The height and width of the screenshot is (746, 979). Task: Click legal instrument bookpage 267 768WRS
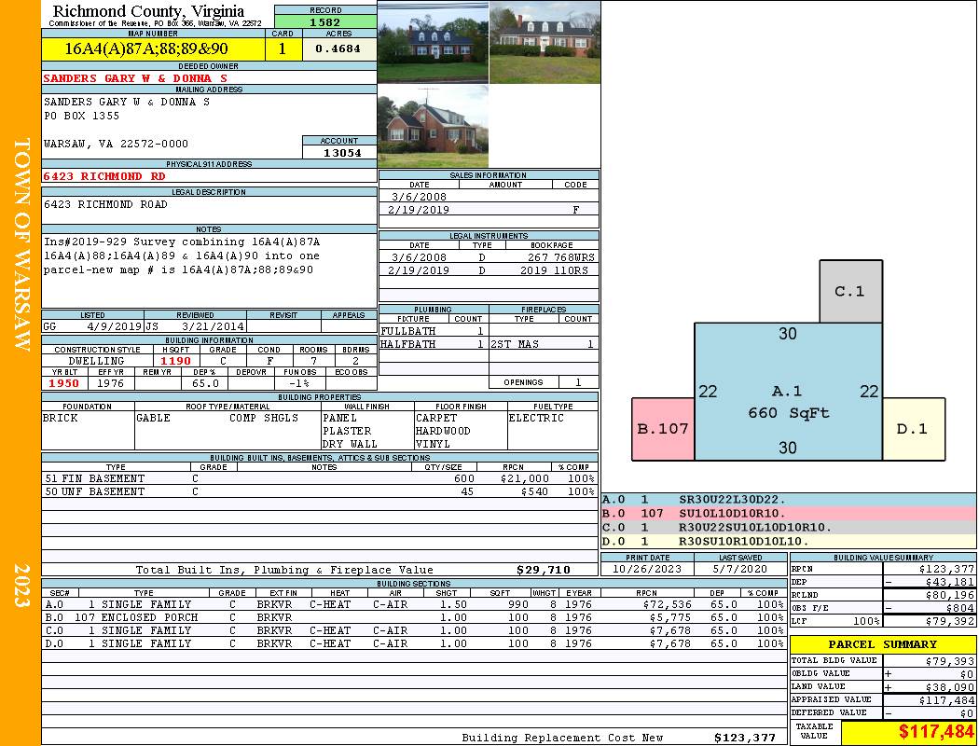560,257
